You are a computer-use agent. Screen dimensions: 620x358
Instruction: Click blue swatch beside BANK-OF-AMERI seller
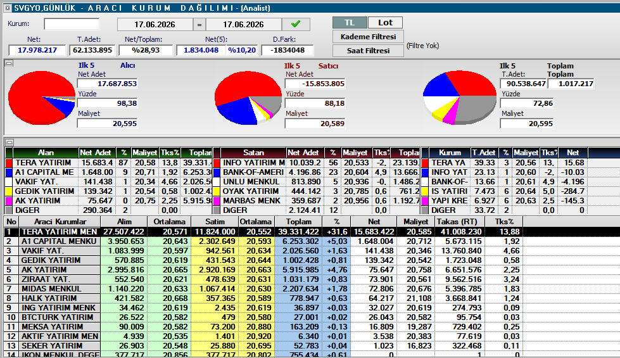pos(217,172)
